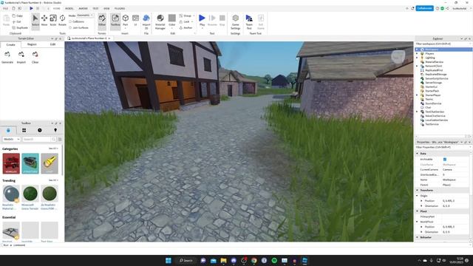Click the Team Test button
473x266 pixels.
click(x=249, y=21)
